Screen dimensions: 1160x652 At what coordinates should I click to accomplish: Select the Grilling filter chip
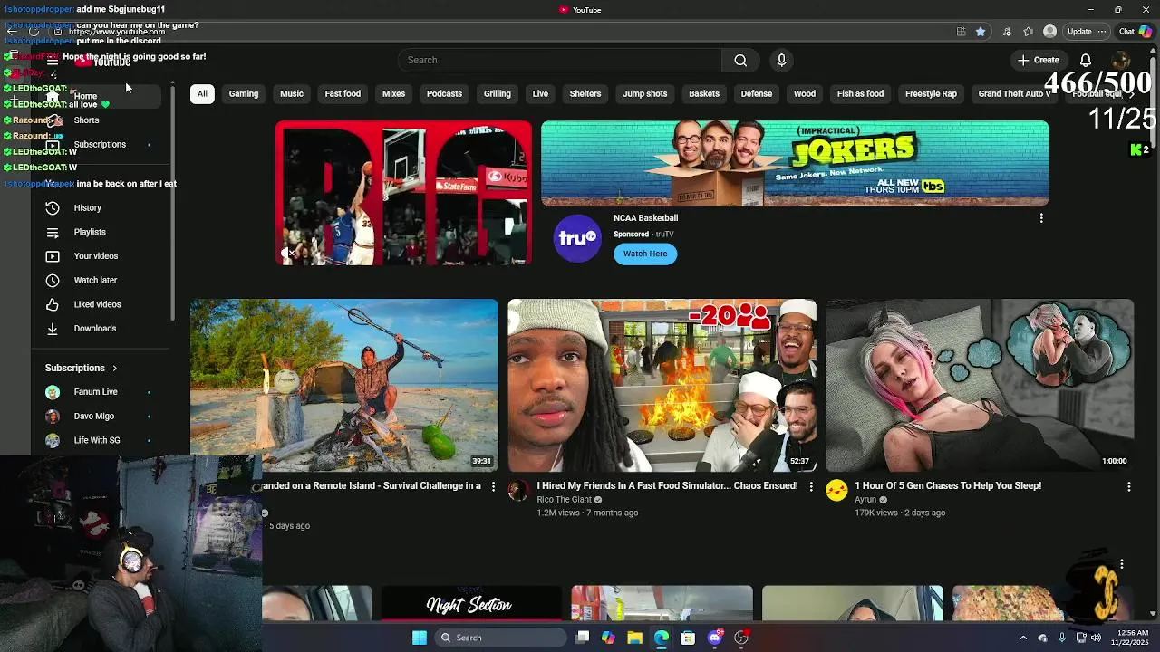[498, 93]
